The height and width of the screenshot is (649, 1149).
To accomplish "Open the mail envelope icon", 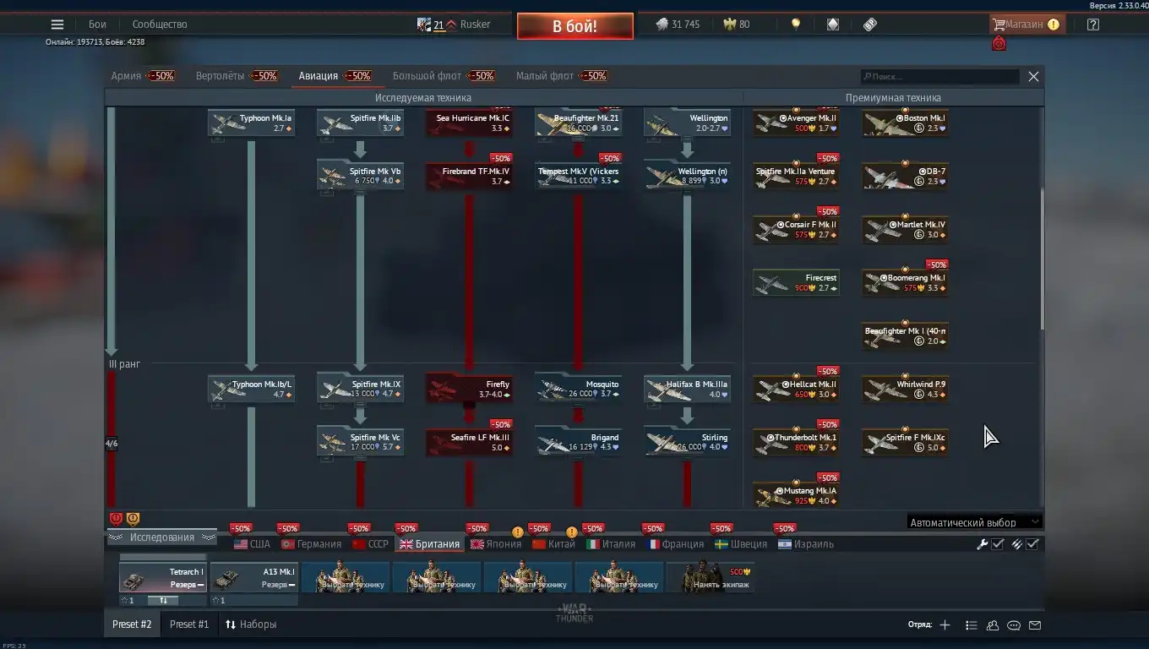I will click(x=1035, y=625).
